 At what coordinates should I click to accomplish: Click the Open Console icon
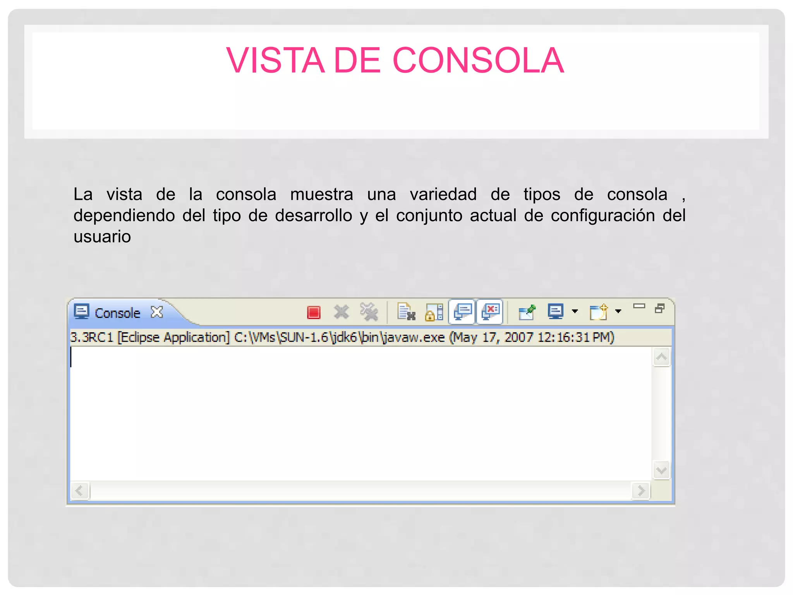(599, 312)
